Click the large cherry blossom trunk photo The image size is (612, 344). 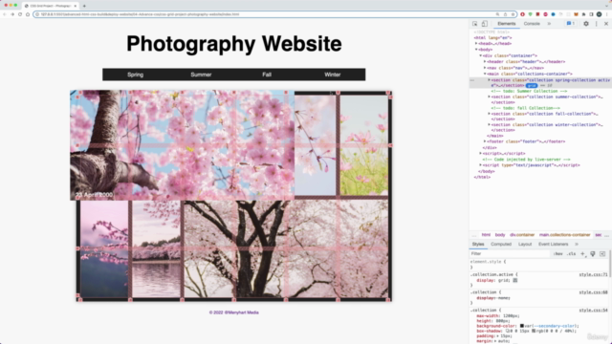pyautogui.click(x=182, y=145)
